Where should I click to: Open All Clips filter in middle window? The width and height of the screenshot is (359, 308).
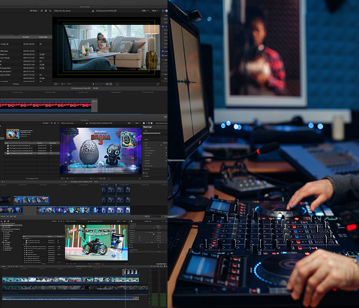point(46,123)
